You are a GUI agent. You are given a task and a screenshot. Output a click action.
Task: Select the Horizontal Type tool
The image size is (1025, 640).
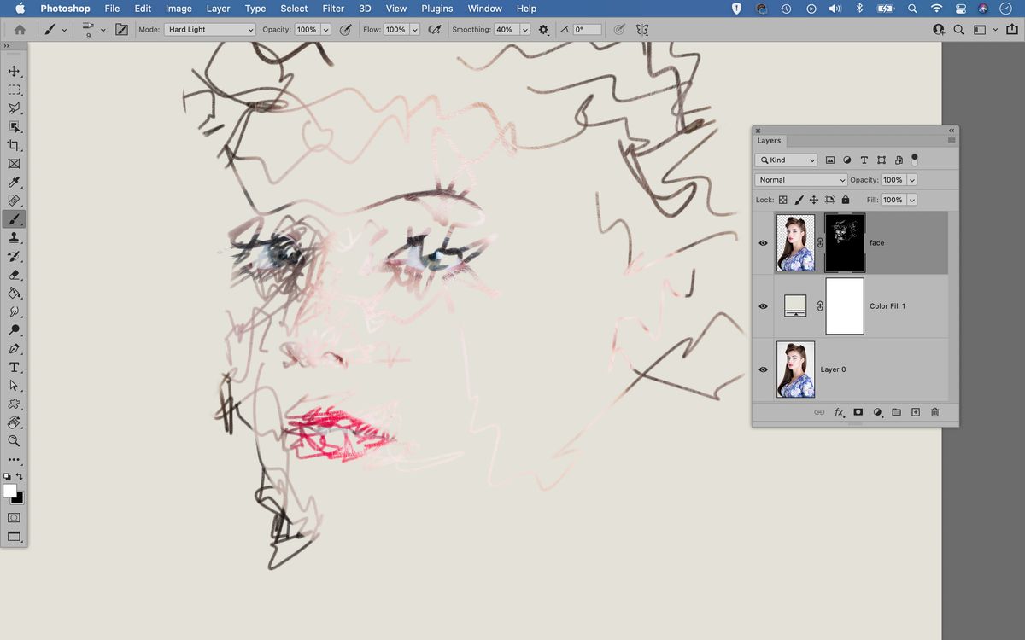(x=14, y=367)
